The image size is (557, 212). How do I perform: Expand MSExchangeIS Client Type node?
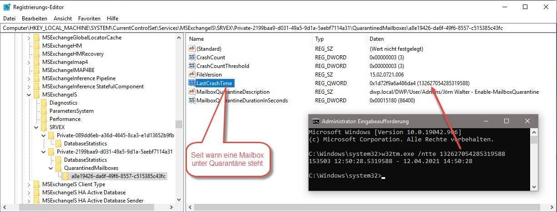tap(29, 184)
